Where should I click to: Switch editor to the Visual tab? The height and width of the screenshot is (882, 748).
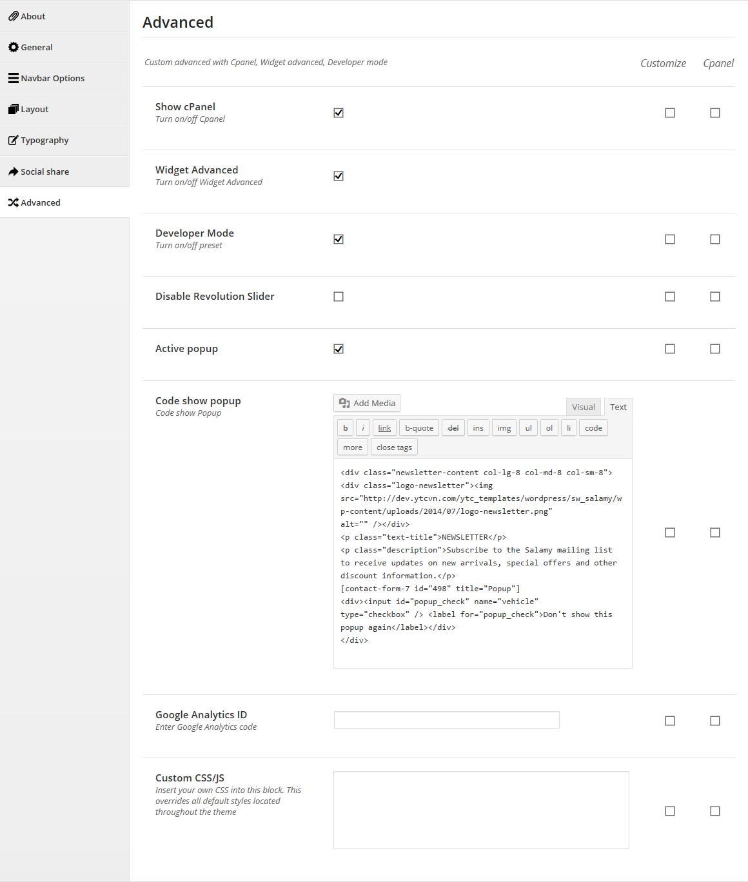[x=584, y=407]
